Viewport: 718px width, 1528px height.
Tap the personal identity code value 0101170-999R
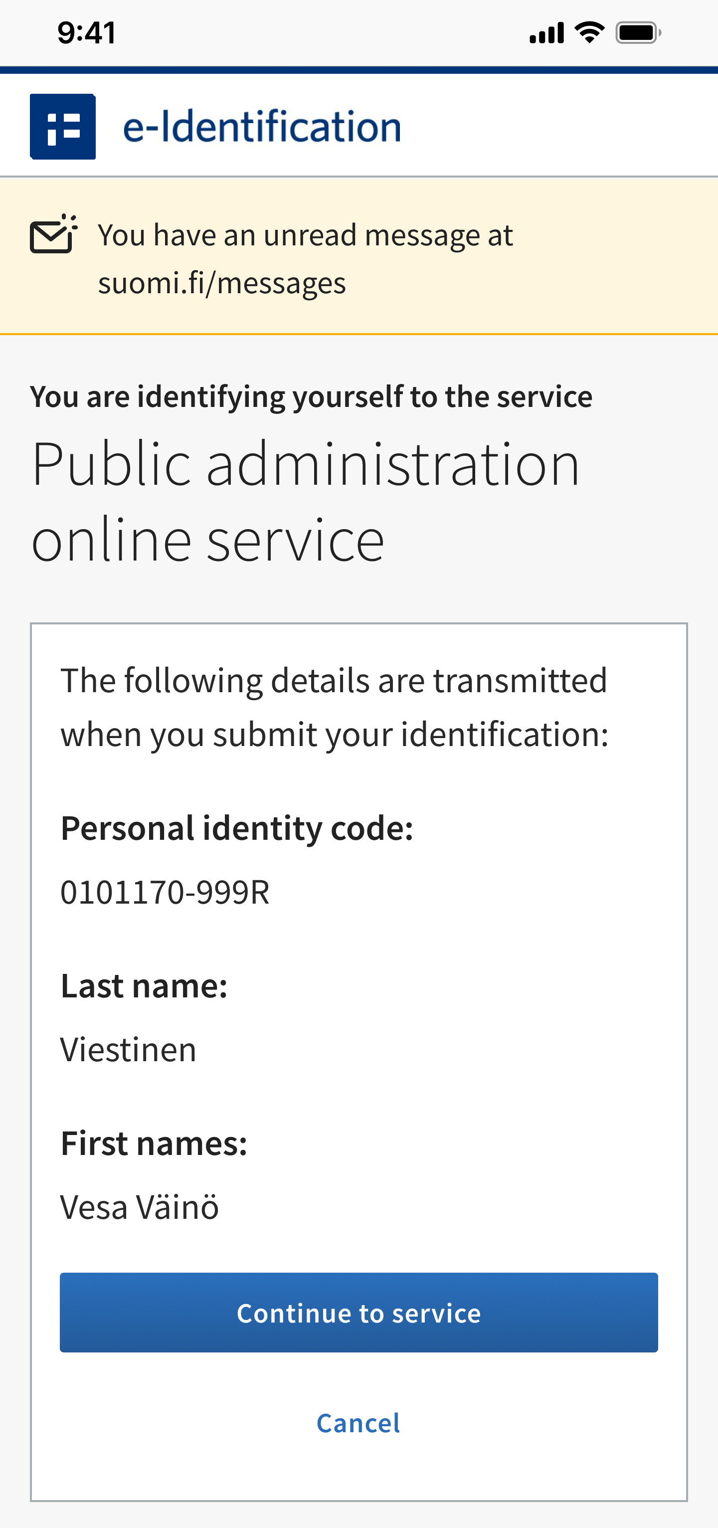pos(165,892)
